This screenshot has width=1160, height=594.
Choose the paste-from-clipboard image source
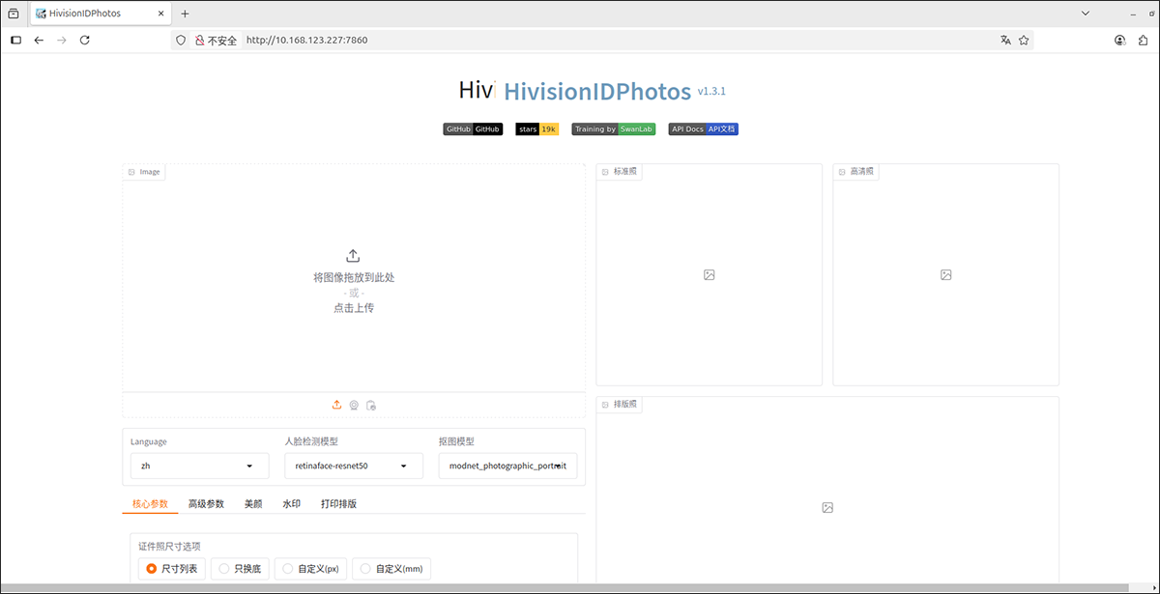[371, 405]
